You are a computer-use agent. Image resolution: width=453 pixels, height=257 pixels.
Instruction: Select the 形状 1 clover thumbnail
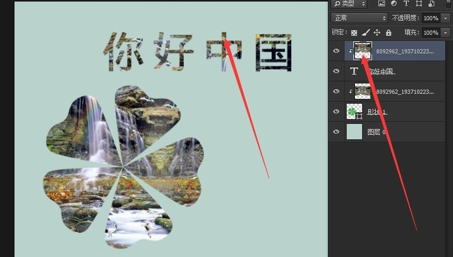354,111
